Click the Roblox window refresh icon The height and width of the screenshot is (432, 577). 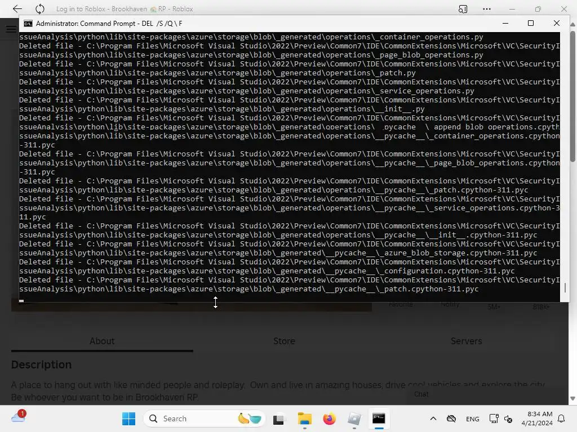[x=40, y=9]
